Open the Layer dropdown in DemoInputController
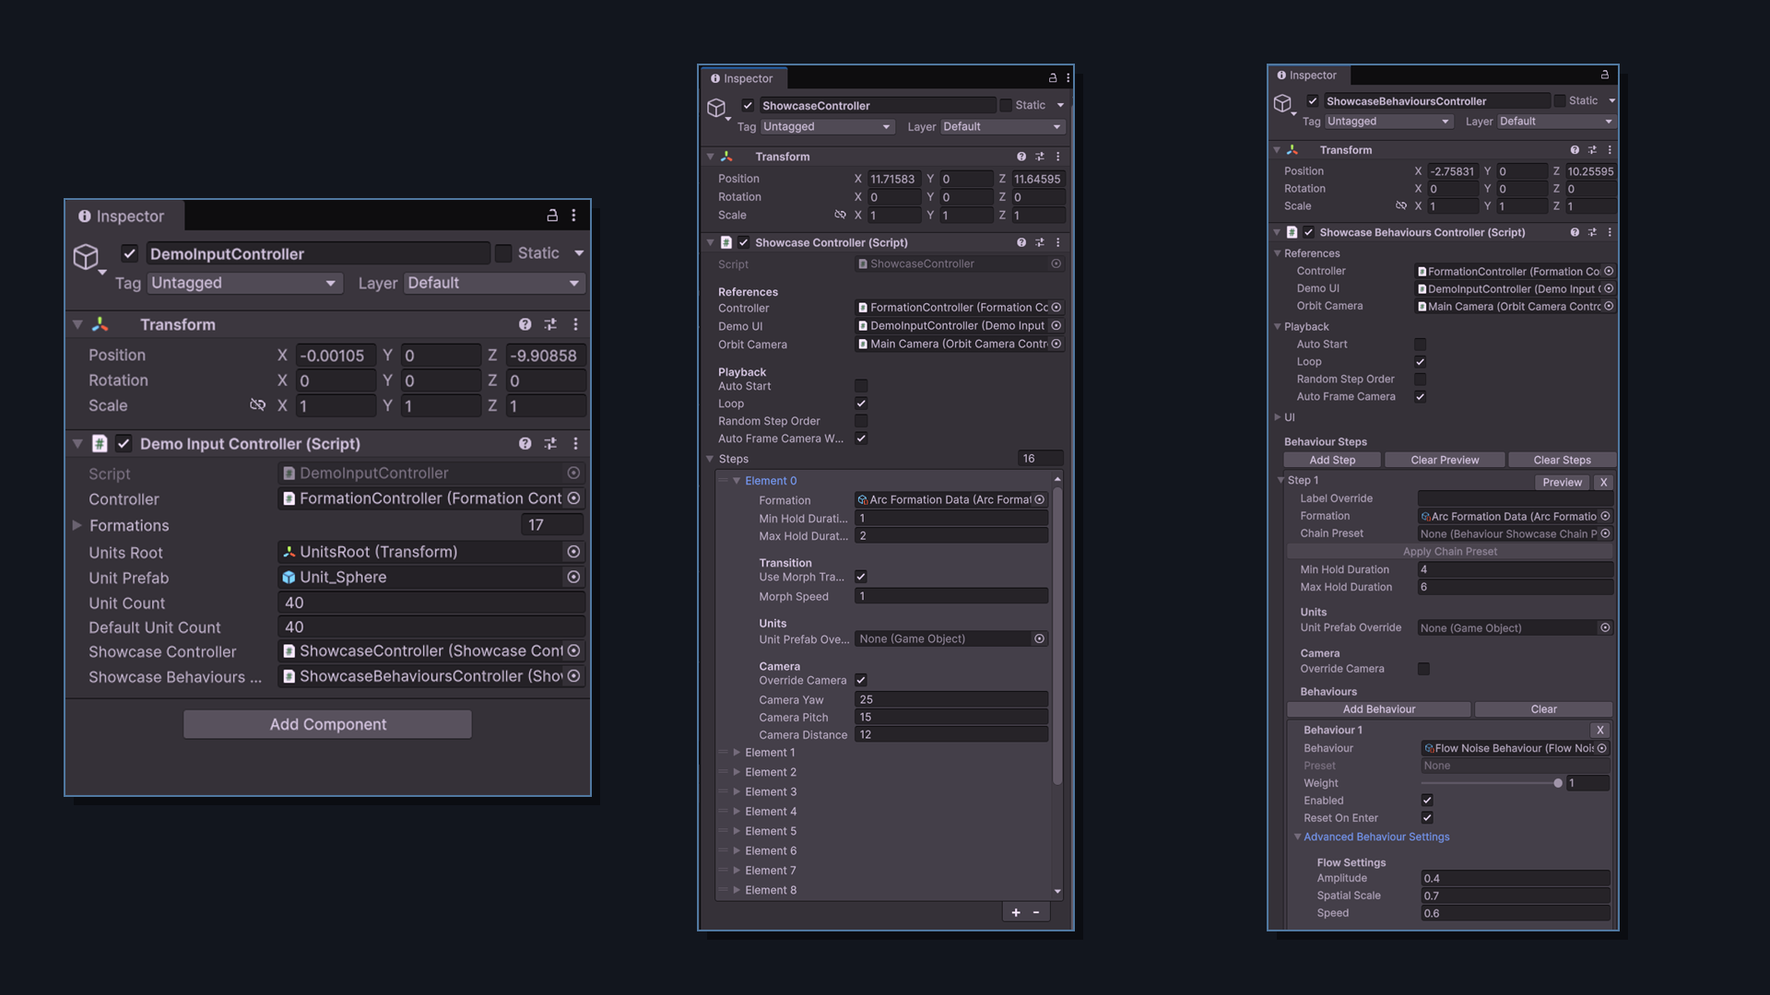 [494, 283]
